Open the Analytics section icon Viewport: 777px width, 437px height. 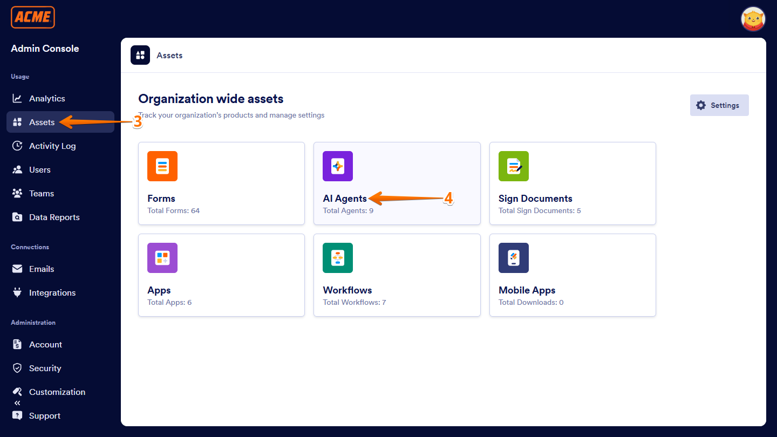(x=18, y=98)
